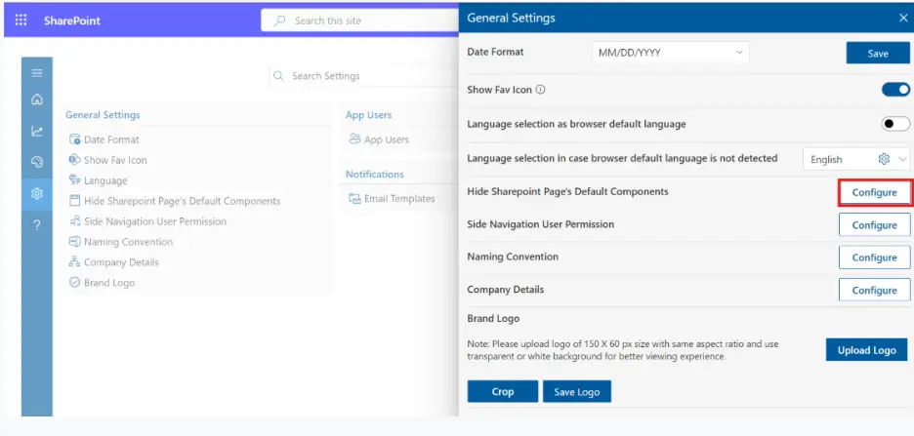The height and width of the screenshot is (436, 914).
Task: Turn off the Show Fav Icon toggle
Action: click(x=895, y=90)
